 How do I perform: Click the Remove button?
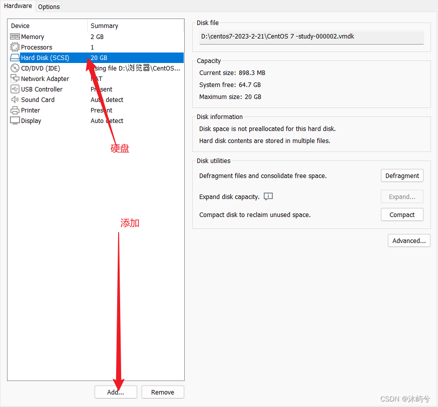[x=163, y=392]
